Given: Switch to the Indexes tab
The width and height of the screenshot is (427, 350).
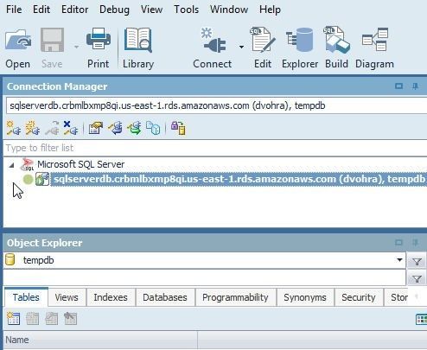Looking at the screenshot, I should 111,297.
